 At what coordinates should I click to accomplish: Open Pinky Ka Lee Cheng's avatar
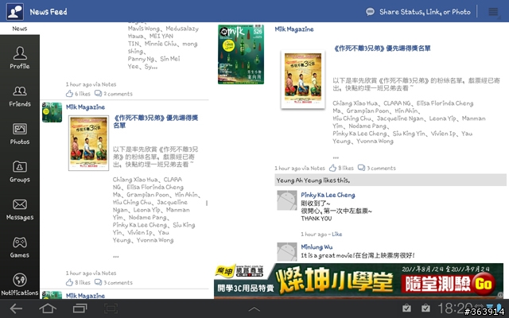(286, 200)
